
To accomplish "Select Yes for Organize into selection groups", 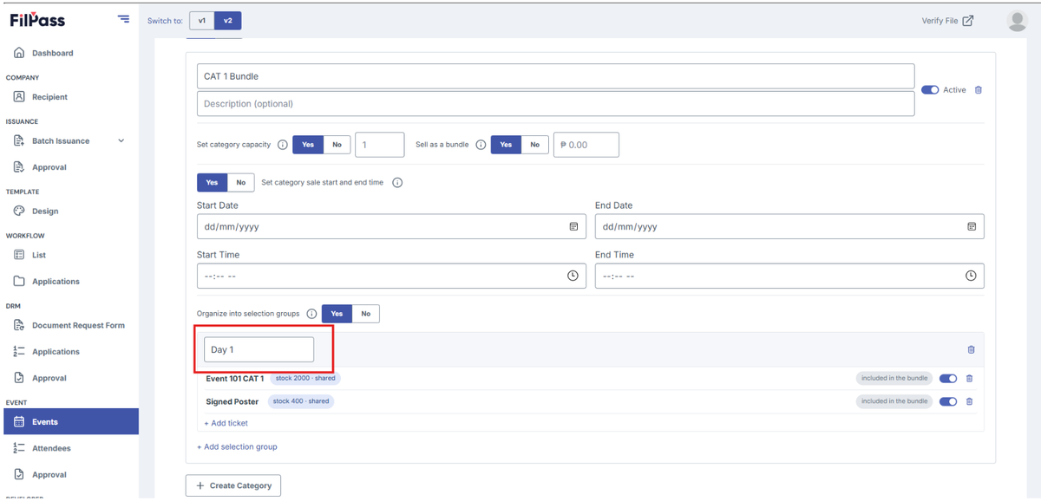I will tap(337, 314).
